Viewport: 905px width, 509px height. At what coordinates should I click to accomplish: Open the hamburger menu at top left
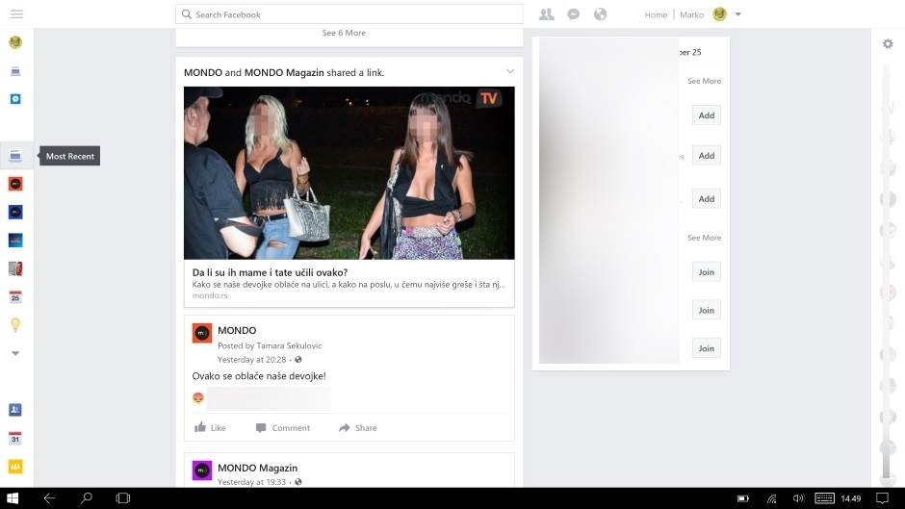coord(16,14)
